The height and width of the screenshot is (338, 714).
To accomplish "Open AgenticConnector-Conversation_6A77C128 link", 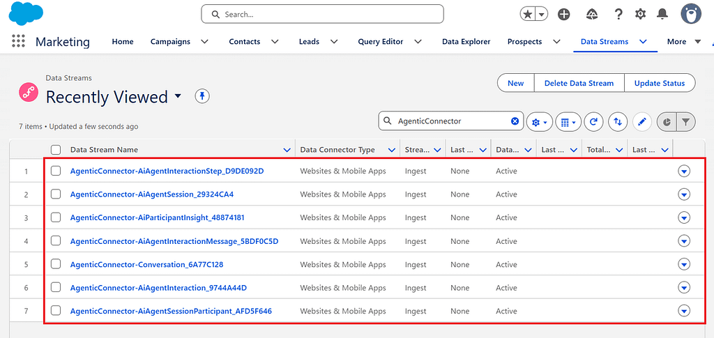I will pyautogui.click(x=146, y=264).
